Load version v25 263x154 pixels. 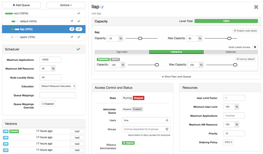tap(77, 138)
